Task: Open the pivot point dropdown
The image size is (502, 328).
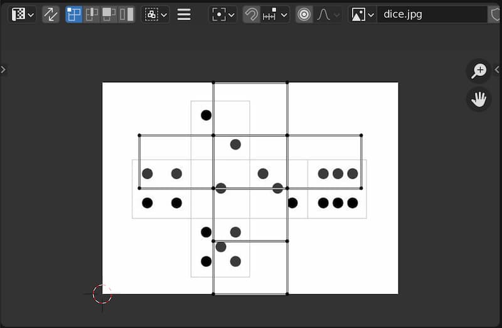Action: (223, 14)
